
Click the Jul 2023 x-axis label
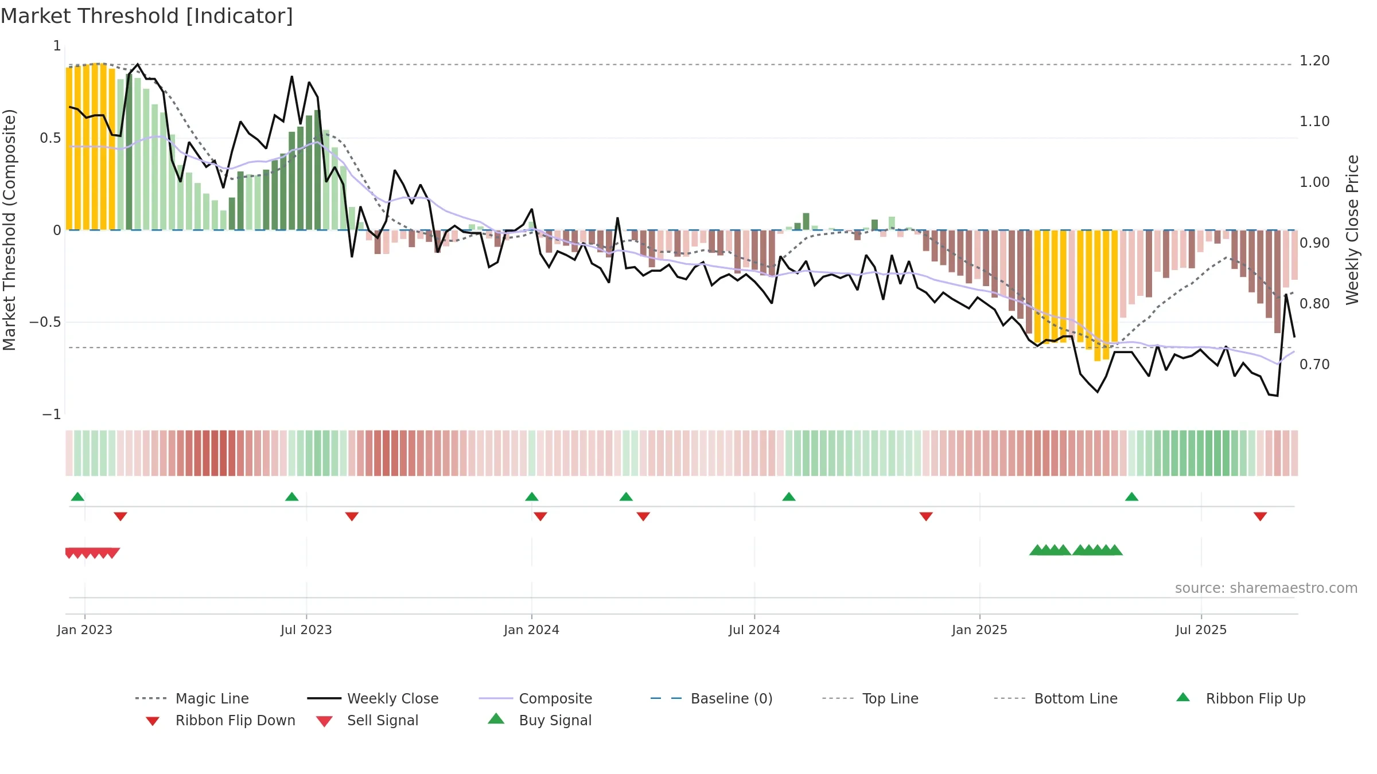coord(306,630)
